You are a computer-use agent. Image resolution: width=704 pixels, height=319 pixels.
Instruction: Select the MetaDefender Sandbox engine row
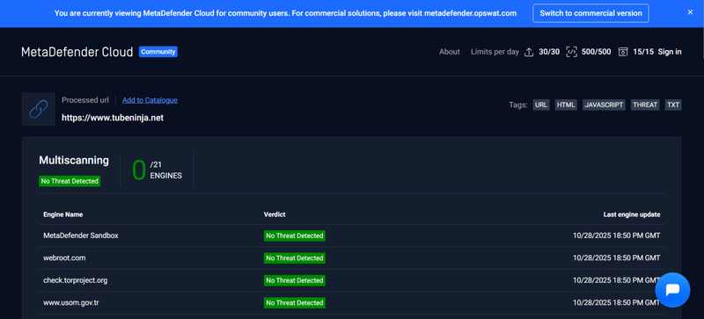(351, 236)
